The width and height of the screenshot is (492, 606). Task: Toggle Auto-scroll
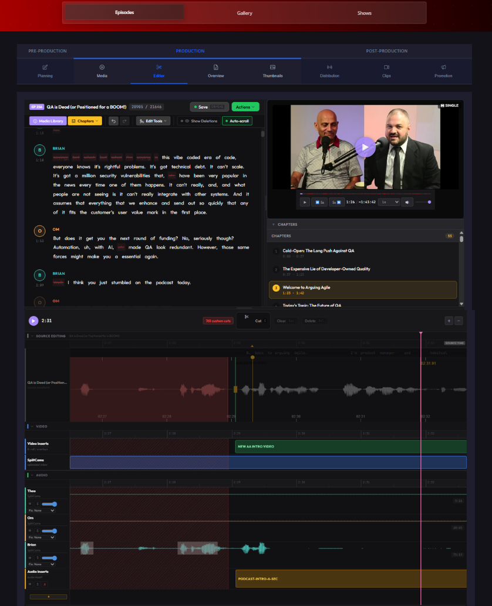tap(237, 121)
